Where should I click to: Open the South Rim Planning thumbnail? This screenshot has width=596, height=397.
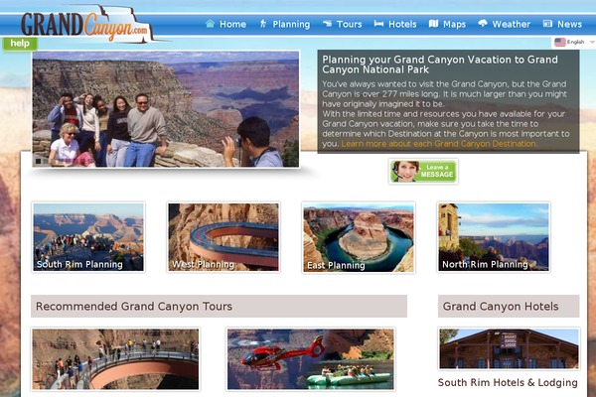coord(88,237)
